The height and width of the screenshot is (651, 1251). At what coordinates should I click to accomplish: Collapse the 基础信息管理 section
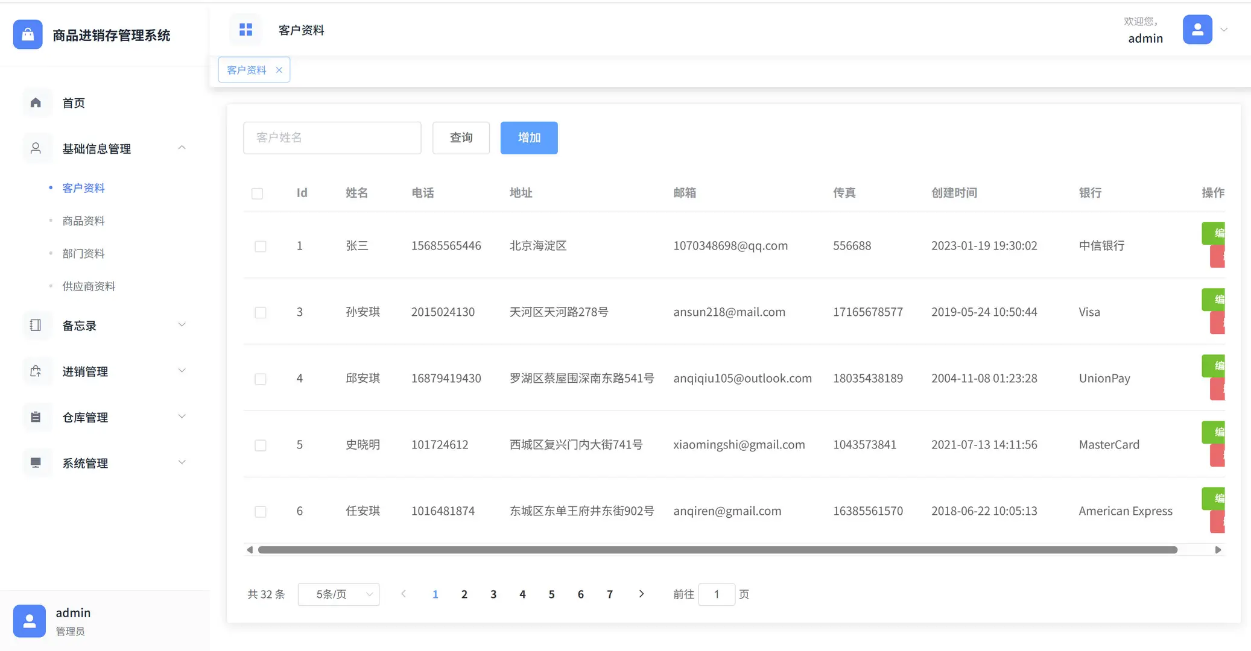(182, 147)
